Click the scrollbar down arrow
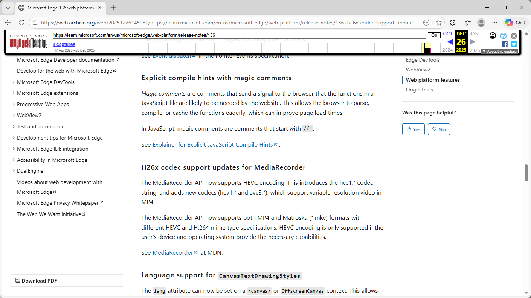Image resolution: width=531 pixels, height=298 pixels. 526,292
